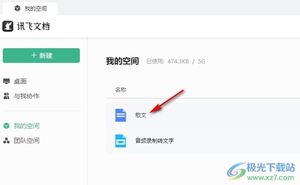300x185 pixels.
Task: Switch to the 我的空间 tab
Action: click(30, 9)
